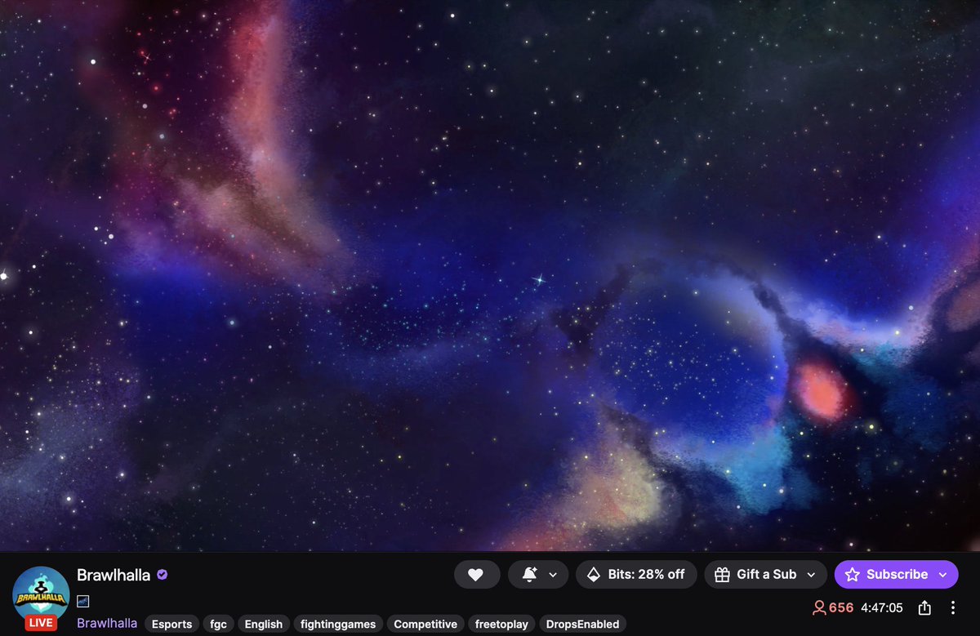This screenshot has width=980, height=636.
Task: Open the Bits: 28% off offer
Action: coord(636,575)
